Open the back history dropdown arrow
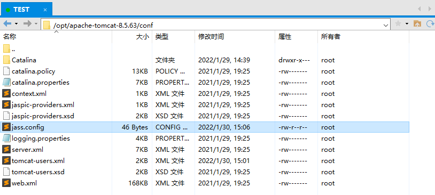This screenshot has width=435, height=195. [x=16, y=24]
